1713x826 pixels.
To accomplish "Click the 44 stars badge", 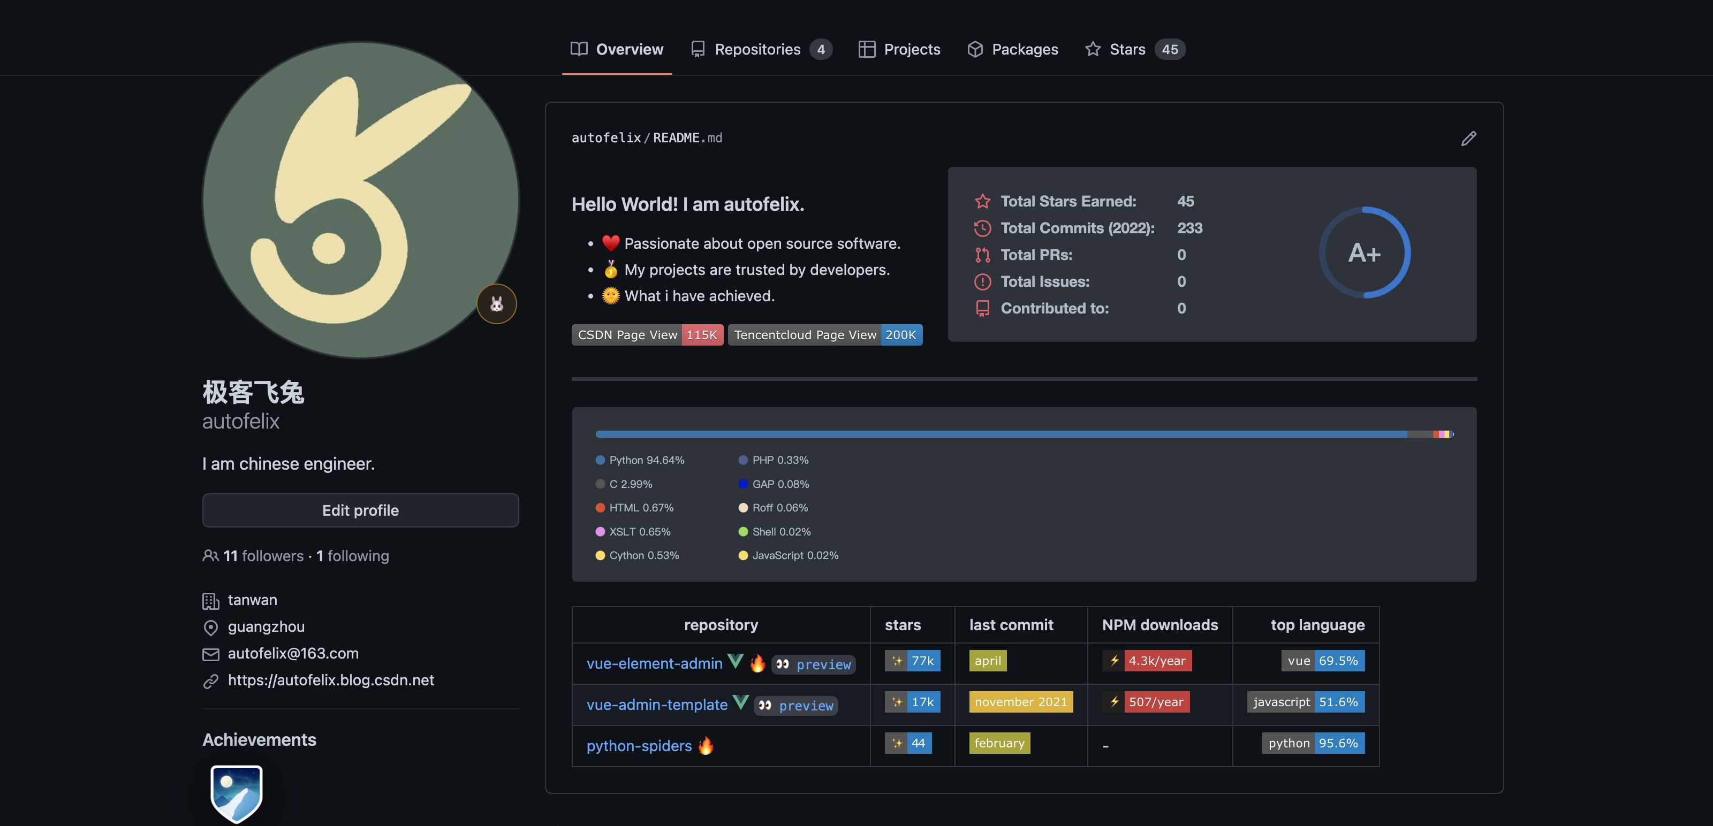I will pos(908,743).
